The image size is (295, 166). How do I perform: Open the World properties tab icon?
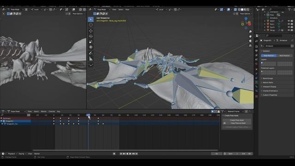tap(256, 64)
